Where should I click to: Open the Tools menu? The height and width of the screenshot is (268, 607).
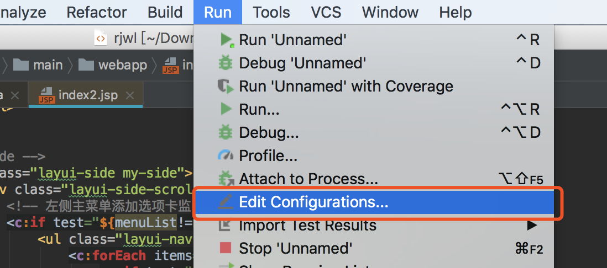pos(271,12)
